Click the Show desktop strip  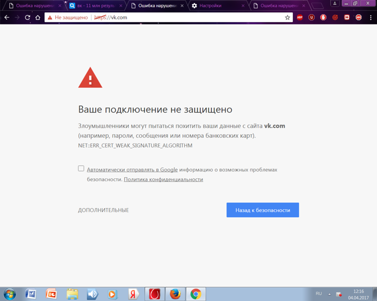(x=375, y=294)
